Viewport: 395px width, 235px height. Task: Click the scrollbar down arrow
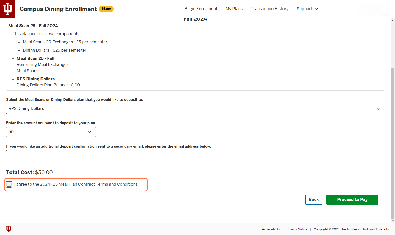coord(393,221)
